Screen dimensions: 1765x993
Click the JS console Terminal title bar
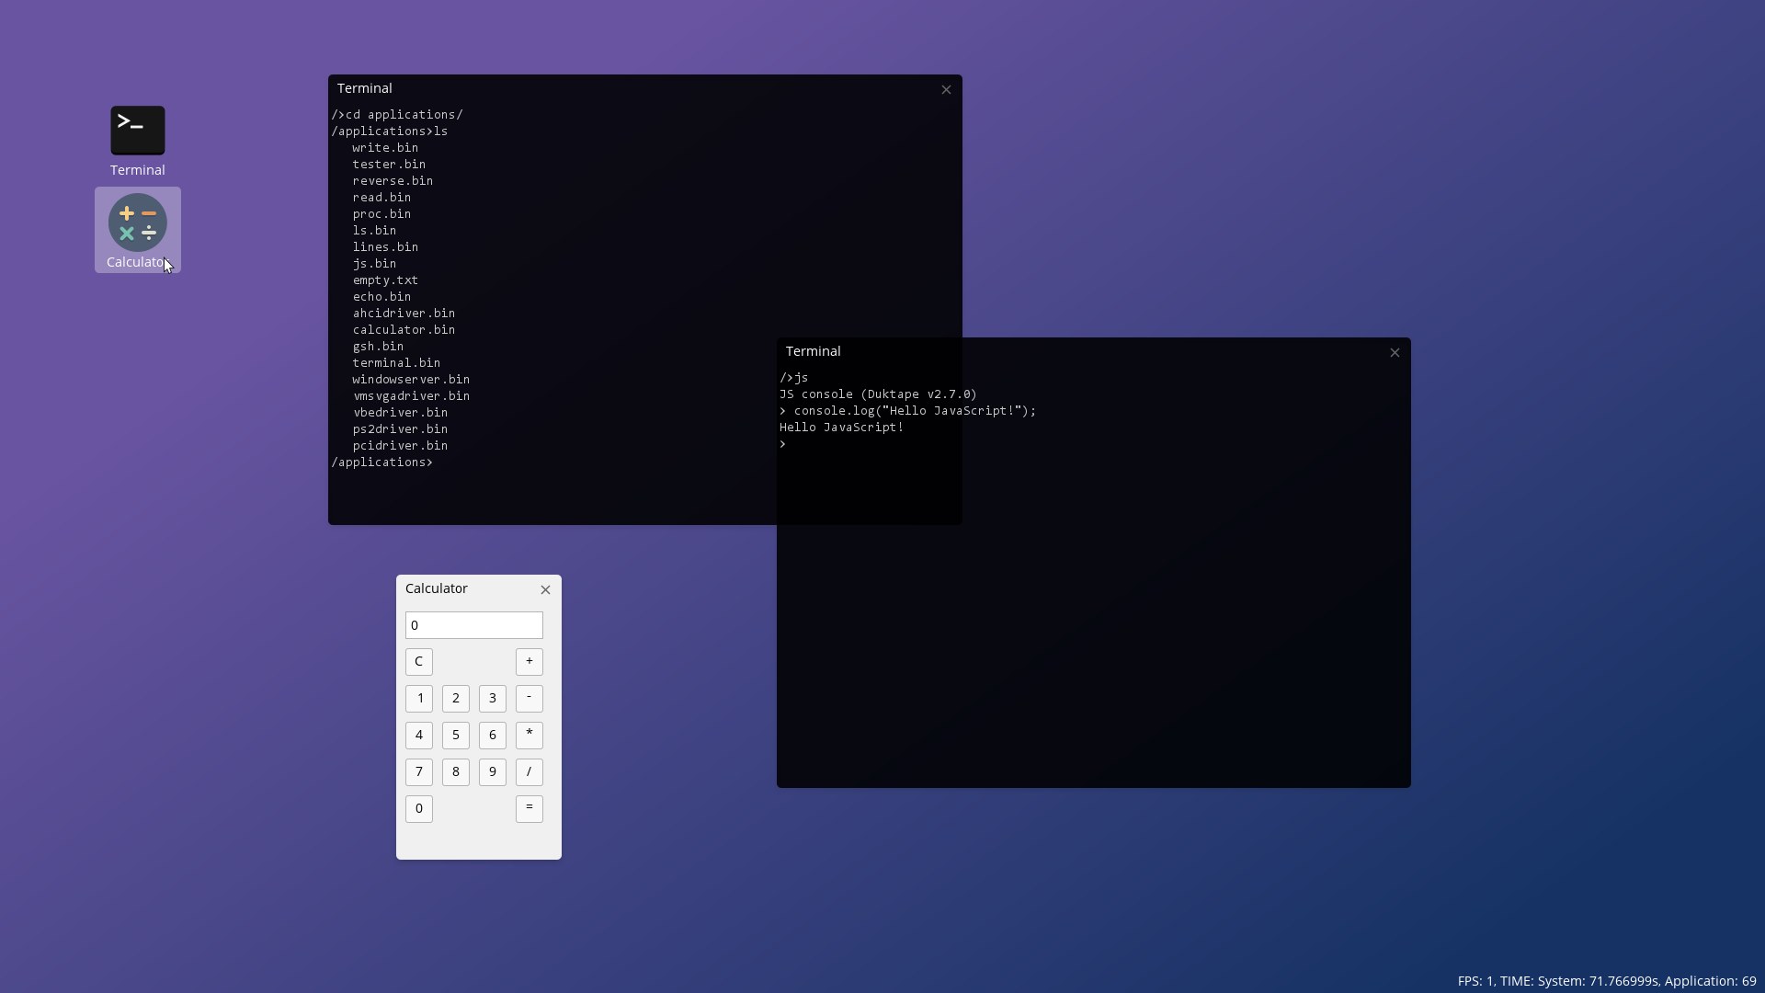point(1094,351)
